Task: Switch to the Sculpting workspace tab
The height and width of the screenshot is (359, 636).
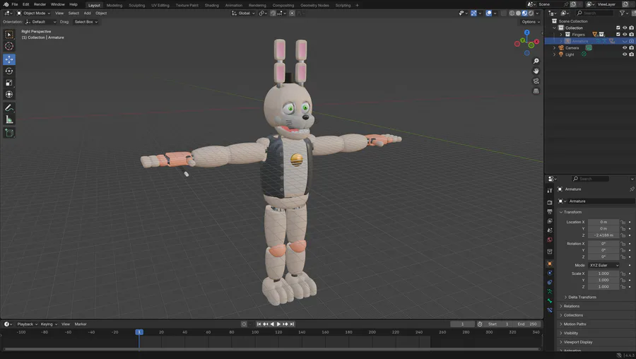Action: tap(136, 5)
